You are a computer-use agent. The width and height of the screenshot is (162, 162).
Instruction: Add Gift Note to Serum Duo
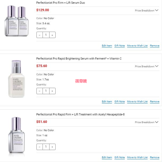pyautogui.click(x=119, y=46)
